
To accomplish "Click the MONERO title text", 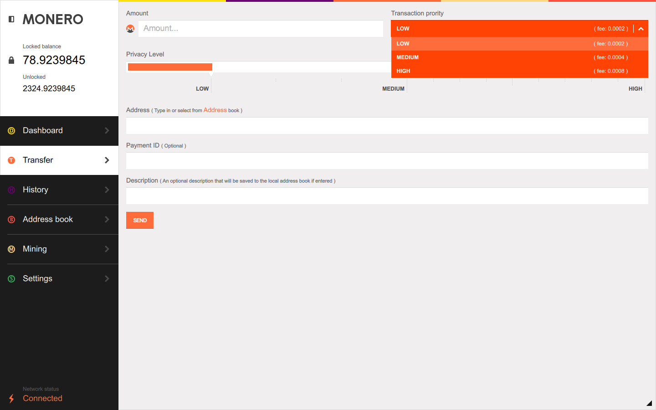I will 53,19.
